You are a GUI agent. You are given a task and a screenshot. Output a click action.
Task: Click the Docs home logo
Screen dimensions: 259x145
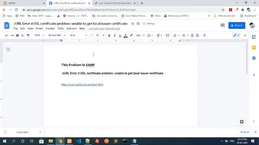point(7,25)
